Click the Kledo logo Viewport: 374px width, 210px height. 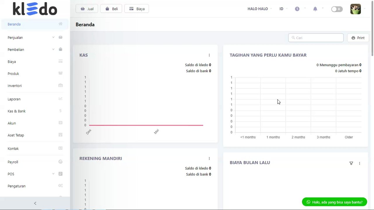tap(35, 9)
